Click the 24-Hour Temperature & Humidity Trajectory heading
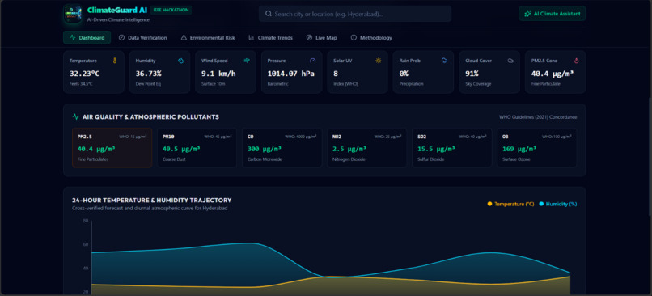The height and width of the screenshot is (296, 652). tap(152, 201)
